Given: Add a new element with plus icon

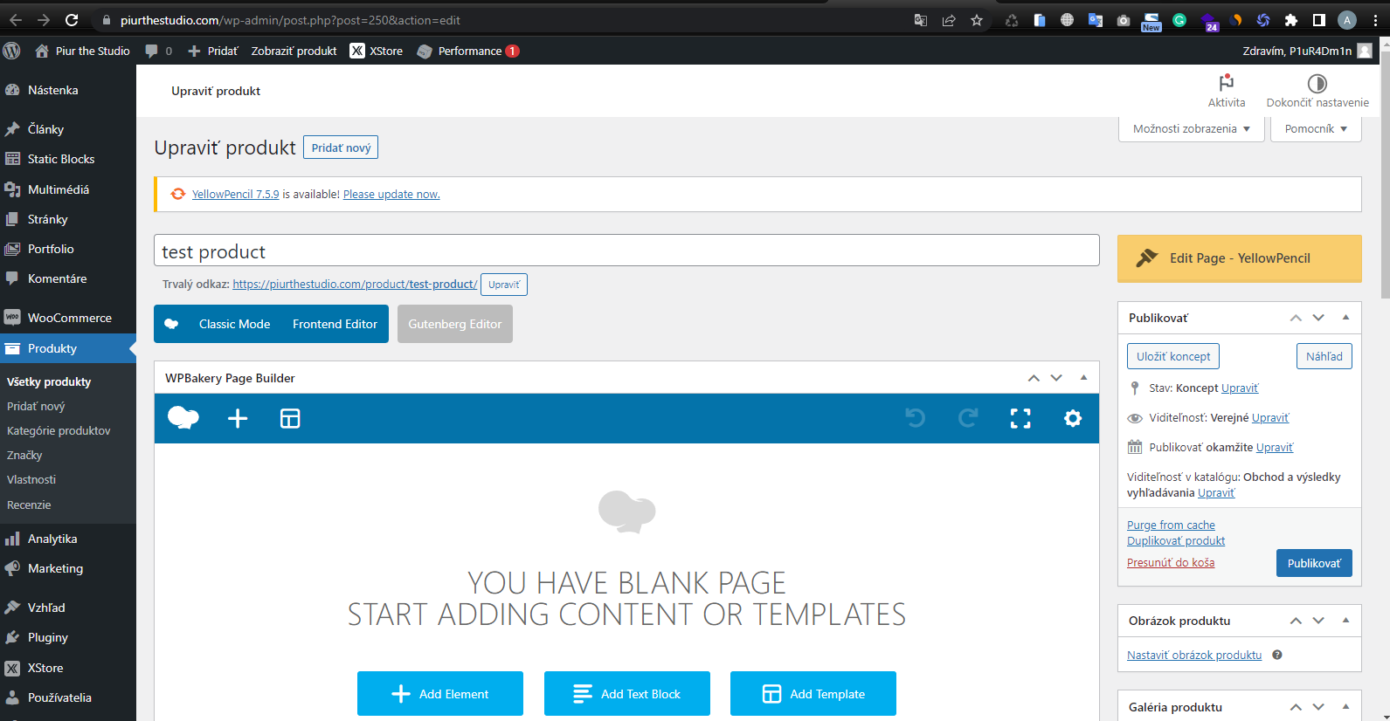Looking at the screenshot, I should 238,419.
